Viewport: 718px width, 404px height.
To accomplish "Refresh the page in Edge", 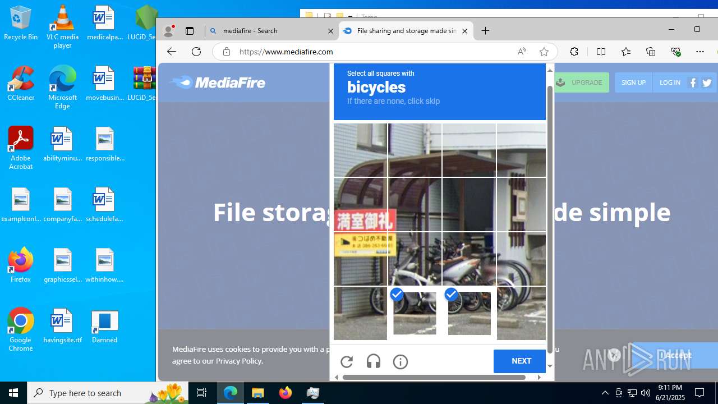I will click(196, 52).
